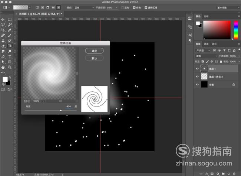Change the screen mode

click(10, 89)
